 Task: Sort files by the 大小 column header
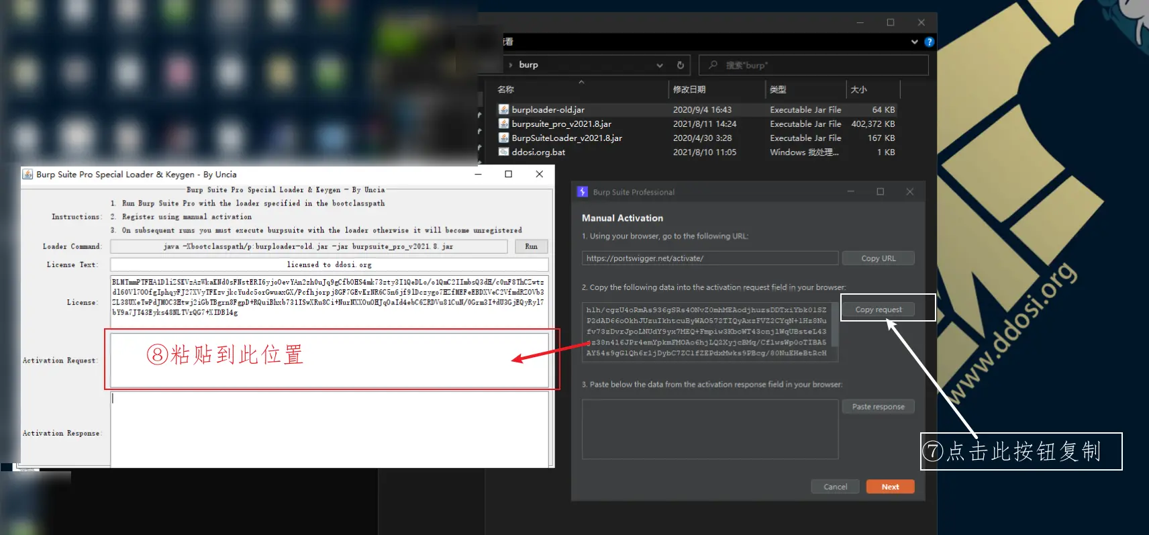click(858, 89)
